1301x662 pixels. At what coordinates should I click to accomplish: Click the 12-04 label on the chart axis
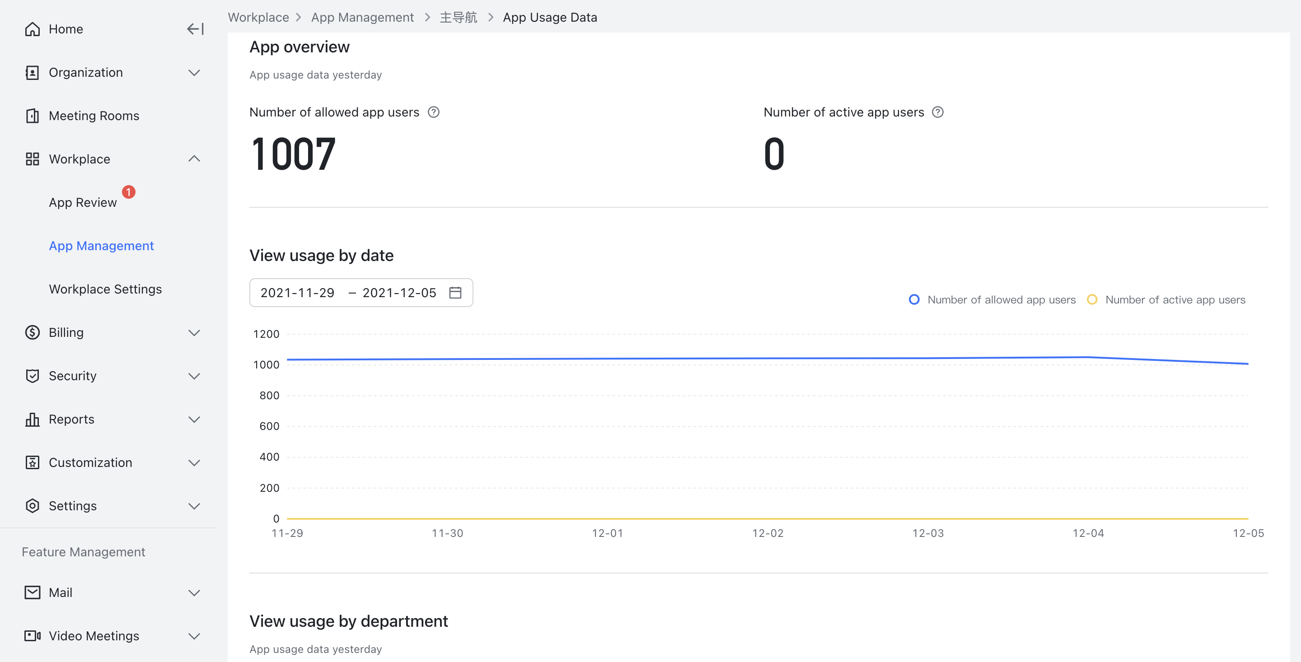[x=1088, y=533]
